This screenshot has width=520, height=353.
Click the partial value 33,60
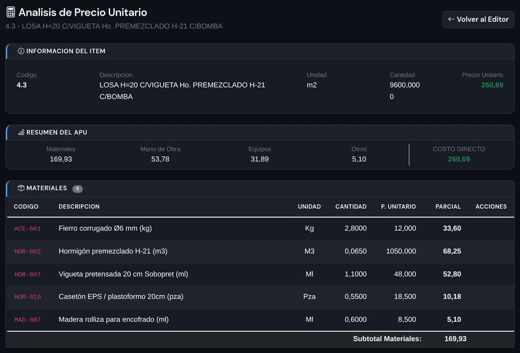pyautogui.click(x=452, y=228)
